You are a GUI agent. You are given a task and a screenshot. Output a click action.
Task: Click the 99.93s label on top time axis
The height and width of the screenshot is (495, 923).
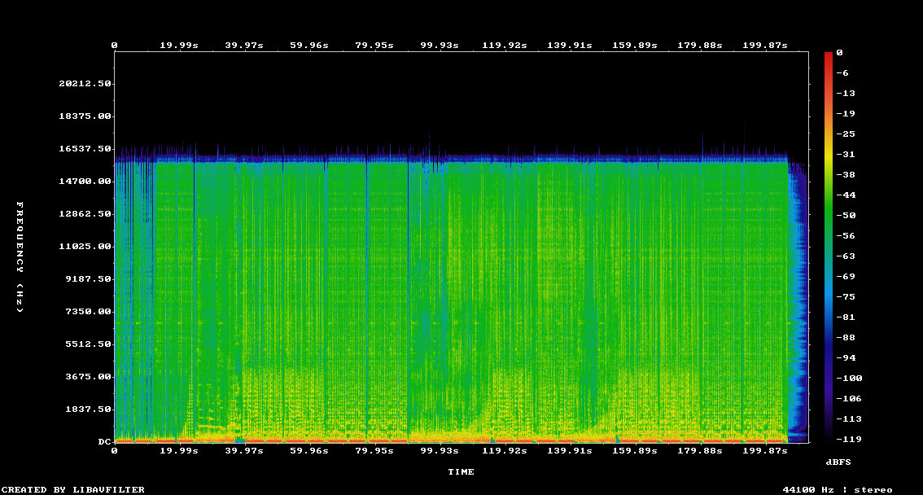[x=439, y=46]
